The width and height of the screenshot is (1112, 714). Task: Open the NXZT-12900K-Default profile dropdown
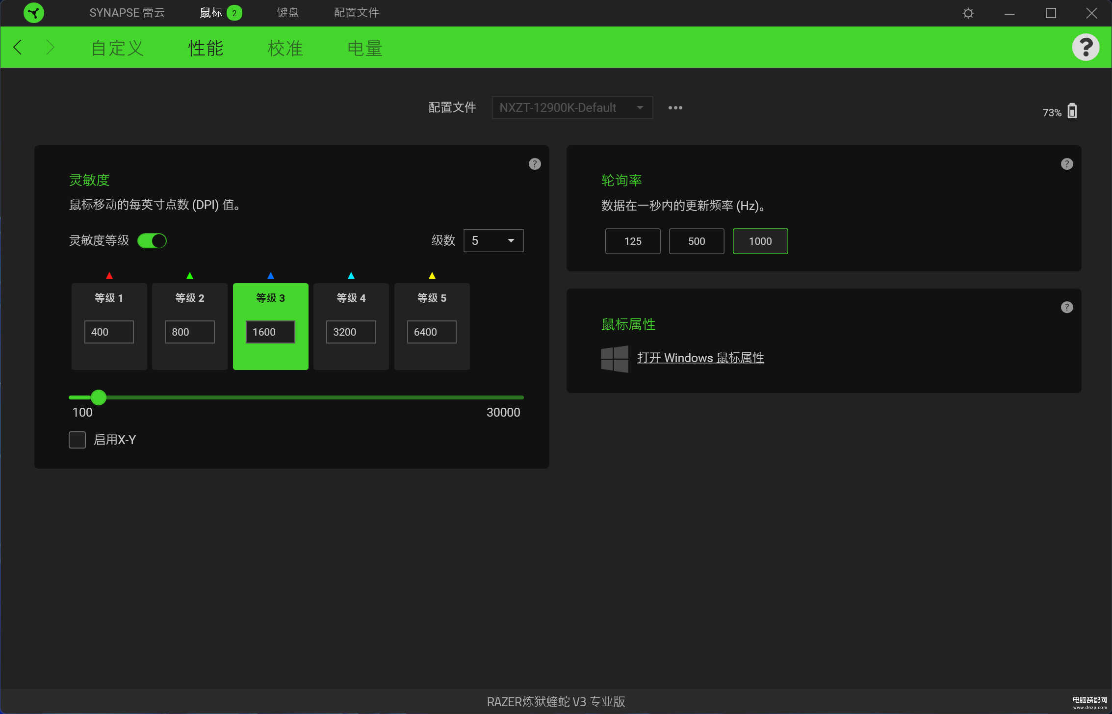click(x=572, y=107)
